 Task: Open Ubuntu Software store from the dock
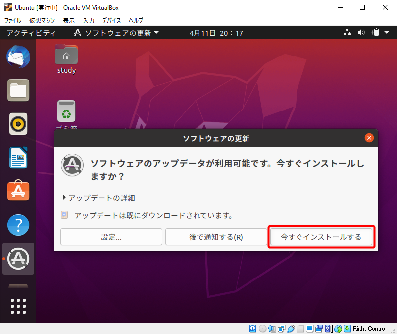(18, 191)
